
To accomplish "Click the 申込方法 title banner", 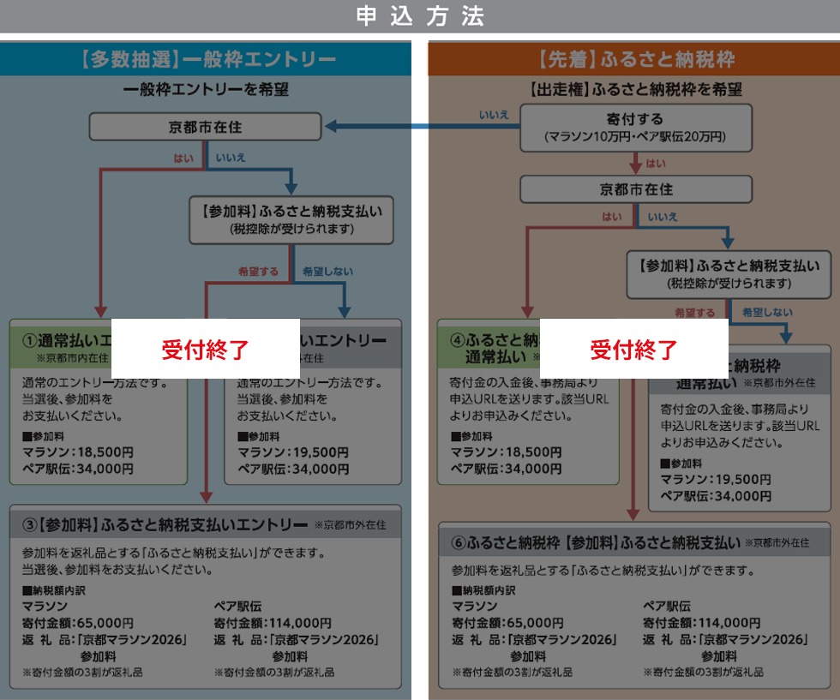I will tap(420, 16).
